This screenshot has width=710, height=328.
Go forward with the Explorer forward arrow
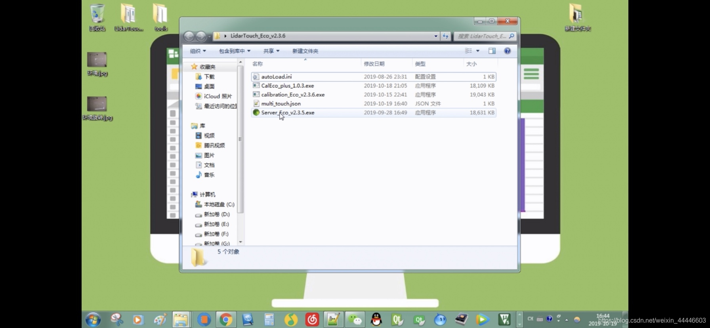201,36
